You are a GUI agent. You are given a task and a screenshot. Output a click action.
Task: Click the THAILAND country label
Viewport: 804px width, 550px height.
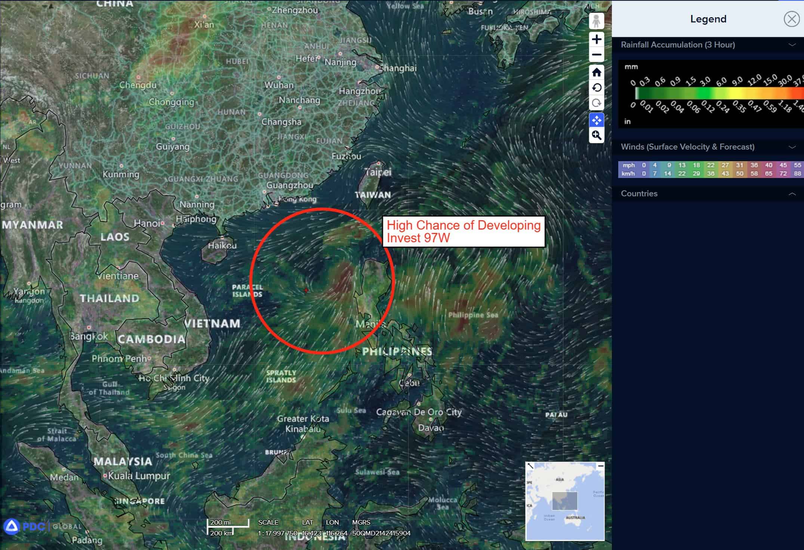point(110,298)
